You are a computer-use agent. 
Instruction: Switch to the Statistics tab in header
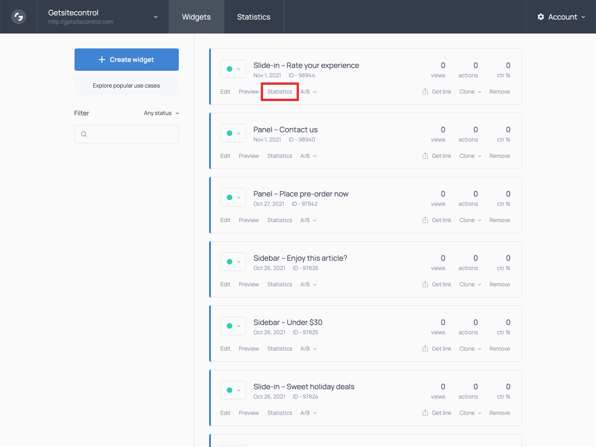click(253, 17)
